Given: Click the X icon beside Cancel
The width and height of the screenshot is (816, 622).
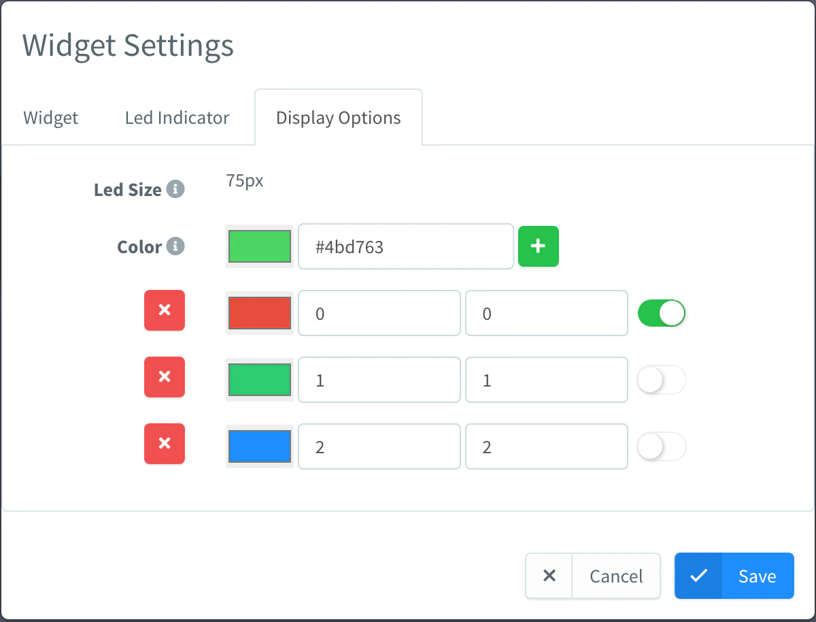Looking at the screenshot, I should (549, 576).
